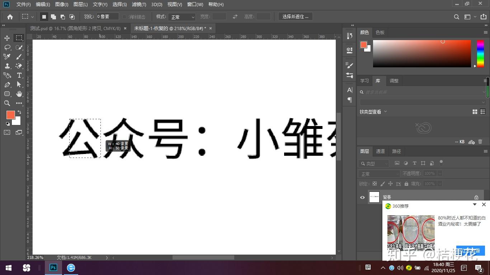Choose Add to Selection mode

point(53,16)
